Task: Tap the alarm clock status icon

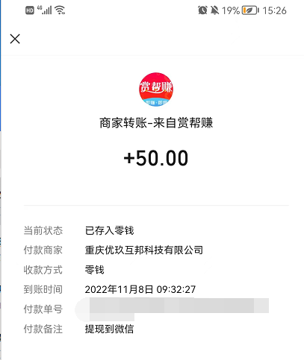Action: [x=202, y=10]
